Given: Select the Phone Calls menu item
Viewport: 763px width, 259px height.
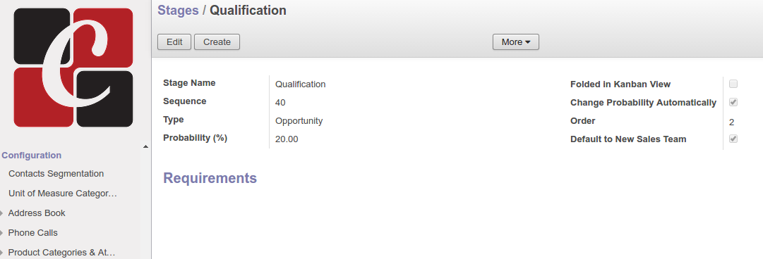Looking at the screenshot, I should tap(32, 233).
